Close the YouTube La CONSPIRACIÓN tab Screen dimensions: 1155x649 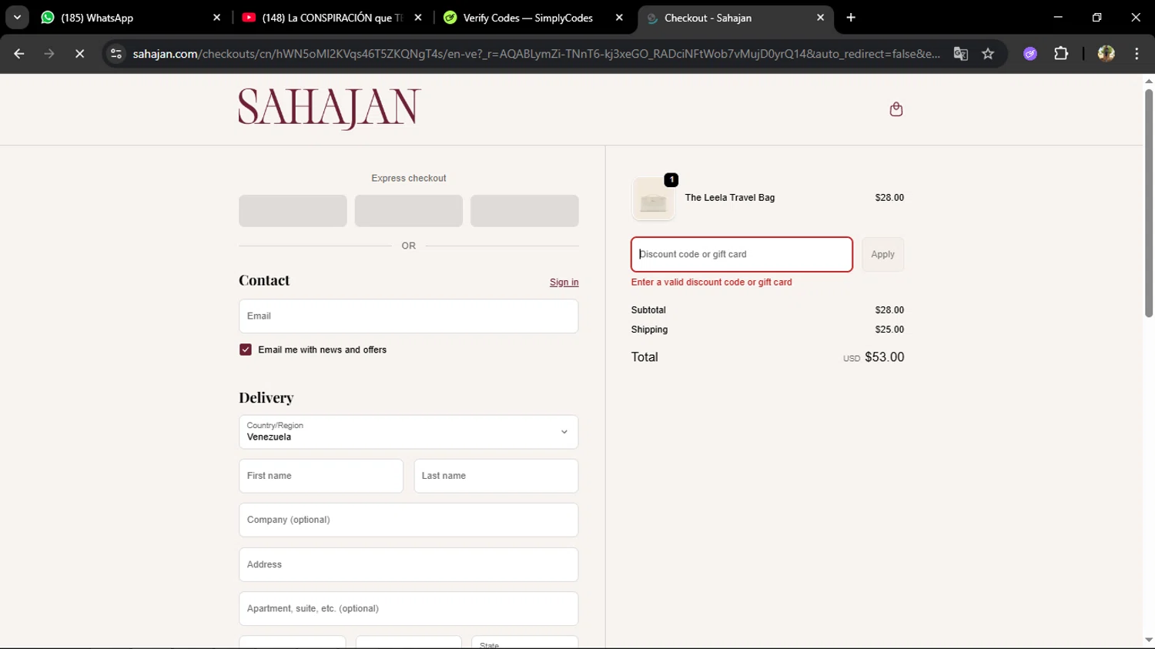(x=418, y=18)
